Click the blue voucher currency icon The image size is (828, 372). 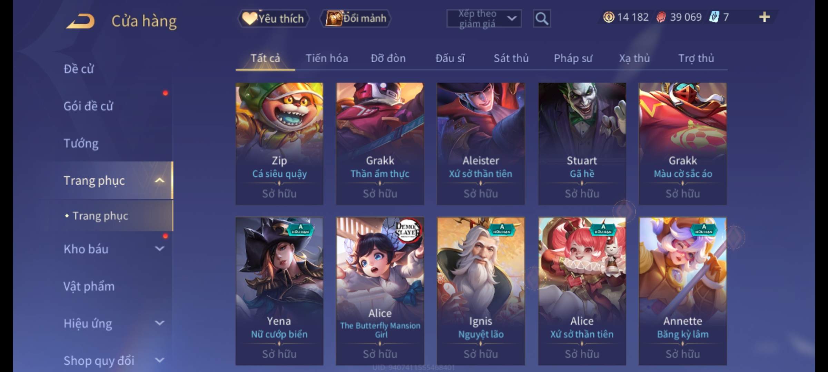(714, 17)
